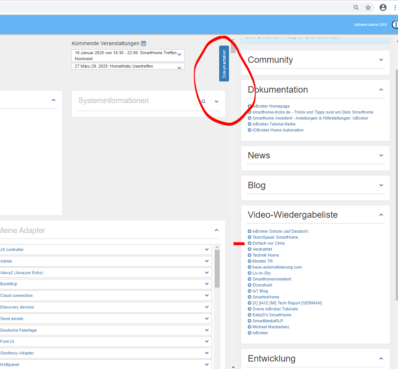398x369 pixels.
Task: Bookmark this page with the star icon
Action: [368, 7]
